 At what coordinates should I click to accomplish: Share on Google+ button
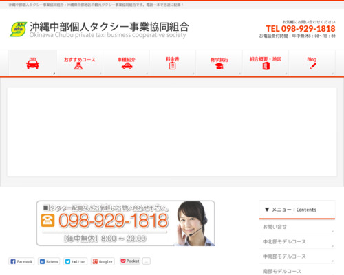tap(103, 261)
